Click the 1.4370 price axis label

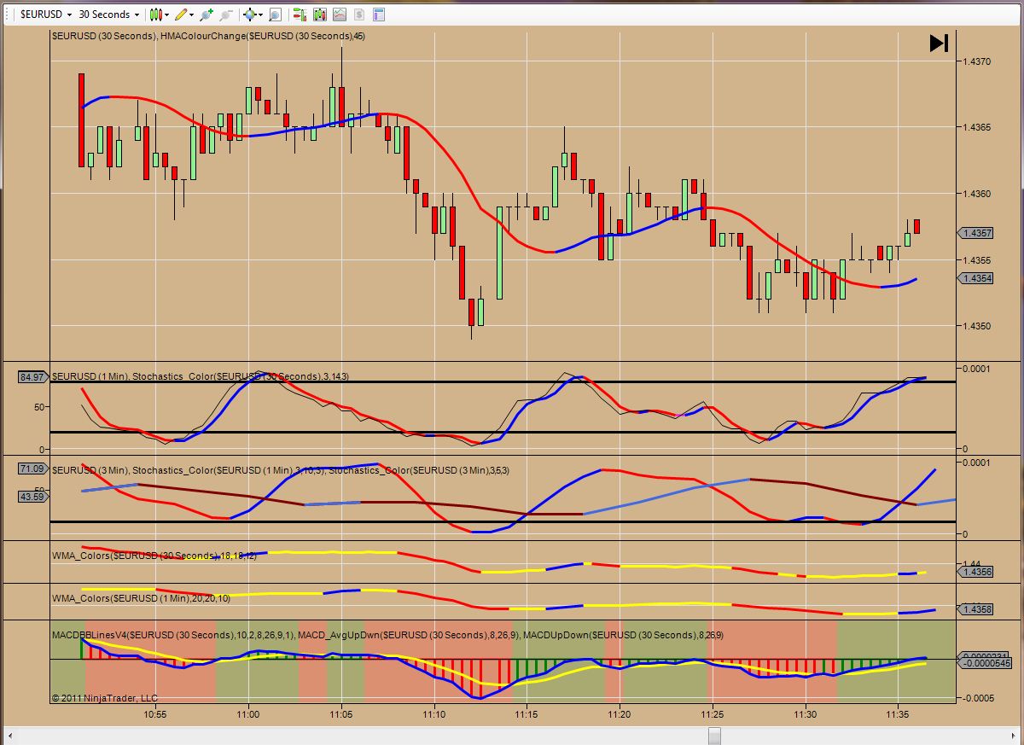976,61
